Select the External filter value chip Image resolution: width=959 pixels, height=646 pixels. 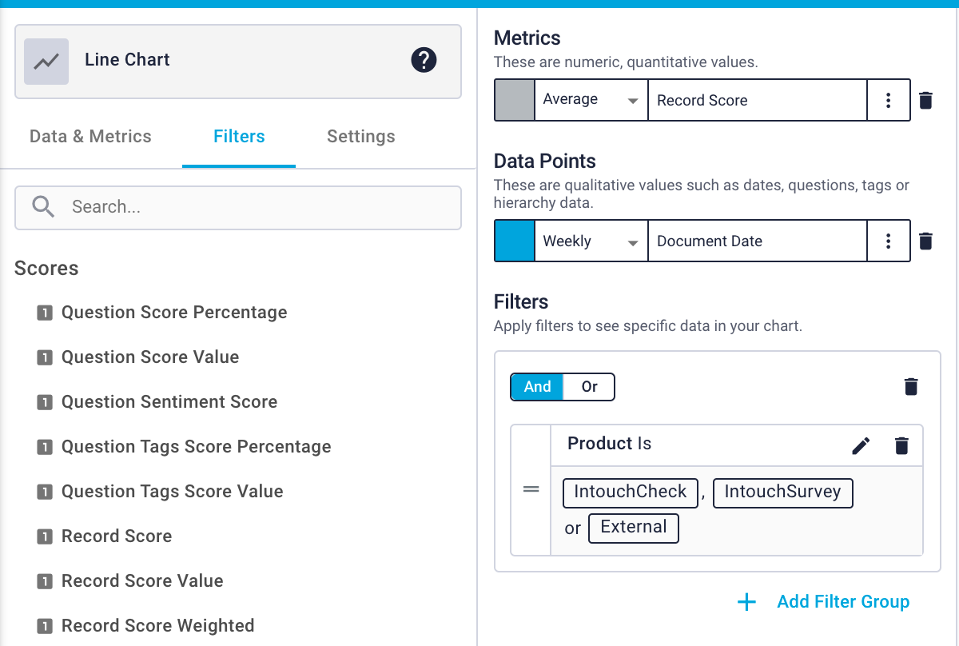[634, 528]
